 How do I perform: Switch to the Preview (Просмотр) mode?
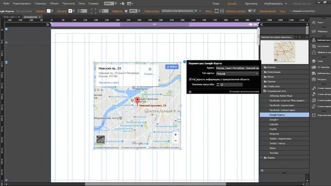[251, 4]
